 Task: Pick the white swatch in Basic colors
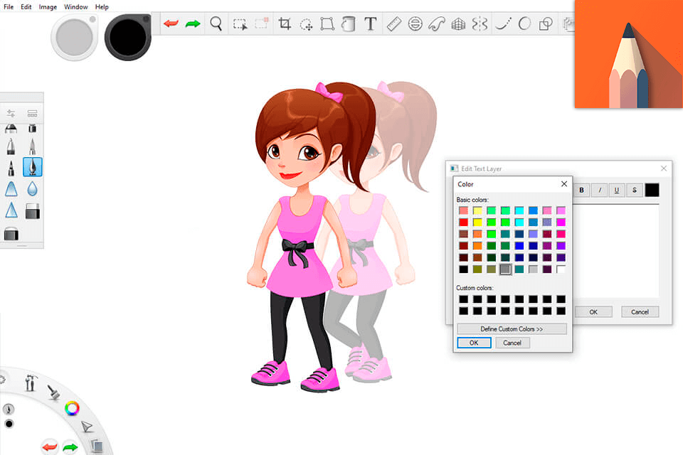pos(561,269)
